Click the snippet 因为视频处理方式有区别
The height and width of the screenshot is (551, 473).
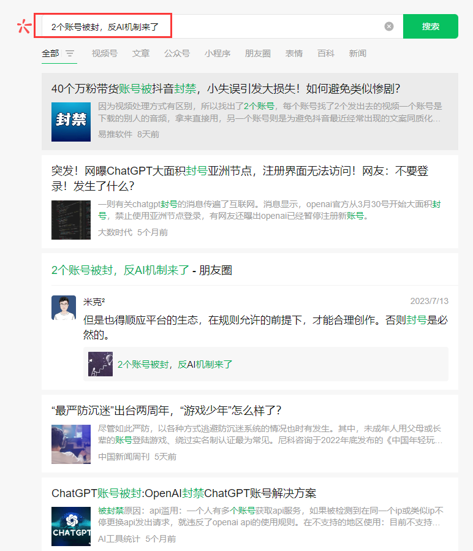click(270, 112)
